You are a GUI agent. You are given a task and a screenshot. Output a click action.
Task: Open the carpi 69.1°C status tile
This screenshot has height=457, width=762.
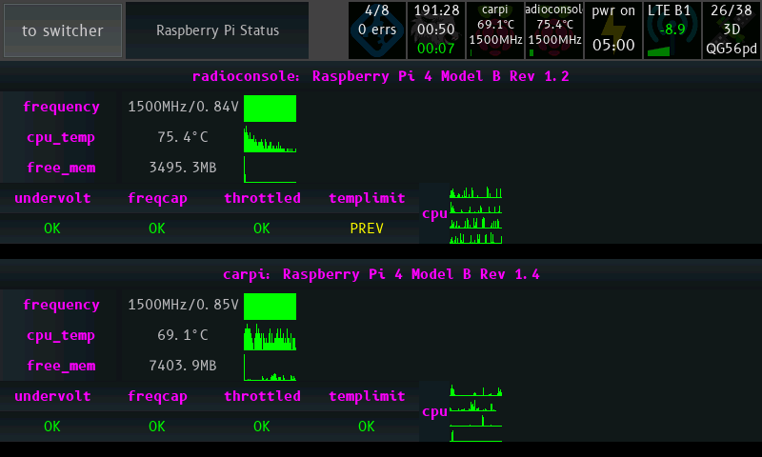click(x=495, y=30)
